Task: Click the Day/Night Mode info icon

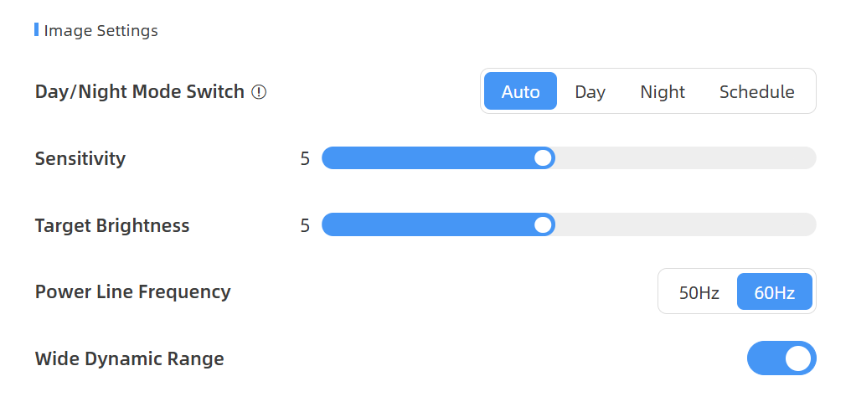Action: tap(259, 92)
